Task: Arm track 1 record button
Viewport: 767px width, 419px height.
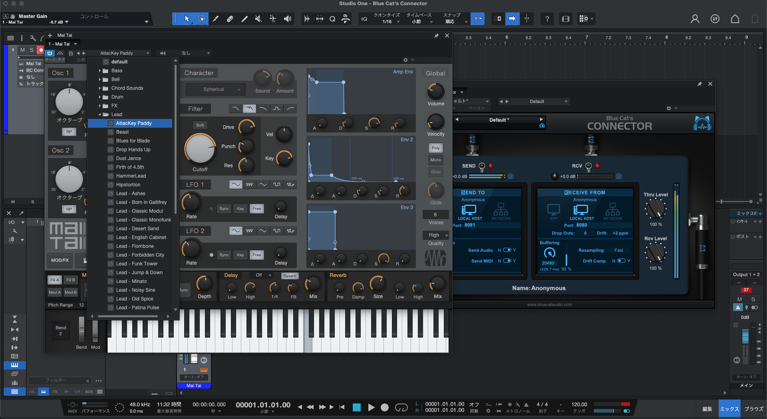Action: (x=40, y=50)
